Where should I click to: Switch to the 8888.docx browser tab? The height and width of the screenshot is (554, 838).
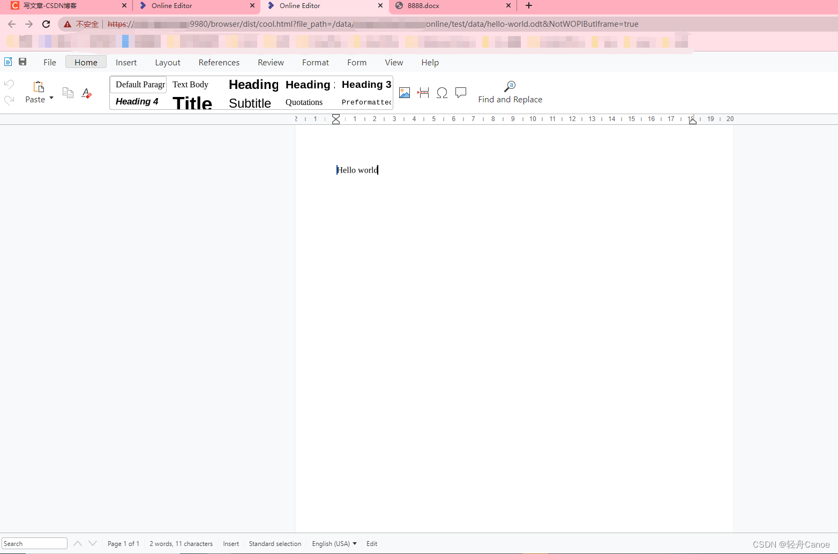click(453, 6)
